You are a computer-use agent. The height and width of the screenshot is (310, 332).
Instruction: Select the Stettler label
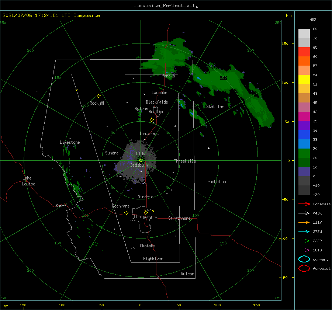tap(215, 107)
